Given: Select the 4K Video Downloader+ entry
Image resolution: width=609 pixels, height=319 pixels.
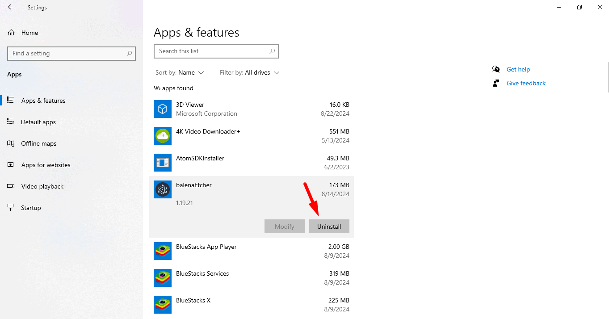Looking at the screenshot, I should click(x=252, y=136).
